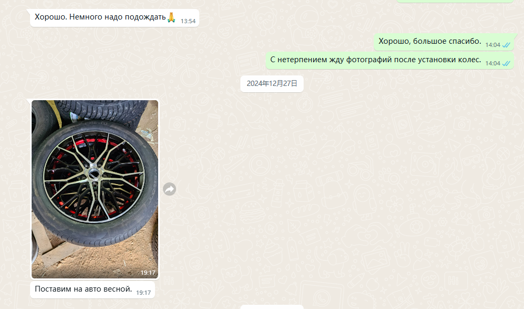This screenshot has height=309, width=524.
Task: Click the partially visible date chip at bottom
Action: 271,307
